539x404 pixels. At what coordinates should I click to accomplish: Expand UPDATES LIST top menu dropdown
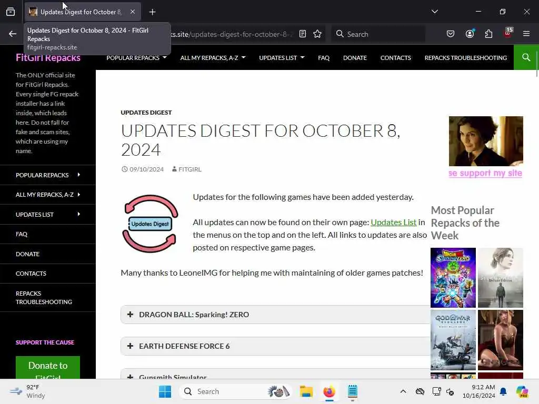(x=282, y=58)
